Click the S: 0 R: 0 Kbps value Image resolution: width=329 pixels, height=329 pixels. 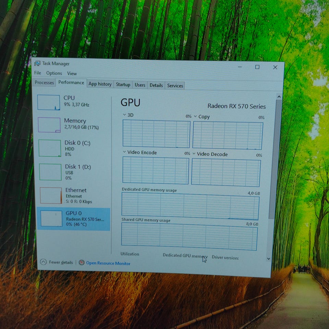(79, 202)
